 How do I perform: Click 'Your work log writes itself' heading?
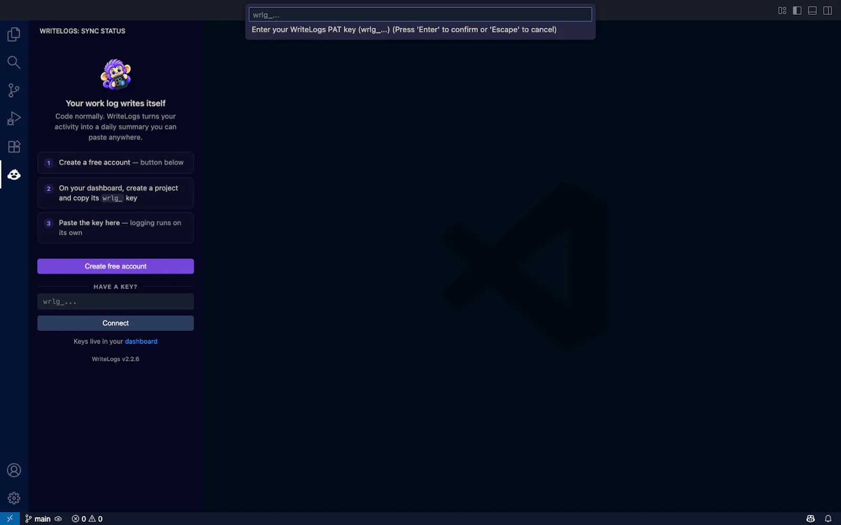(x=116, y=103)
